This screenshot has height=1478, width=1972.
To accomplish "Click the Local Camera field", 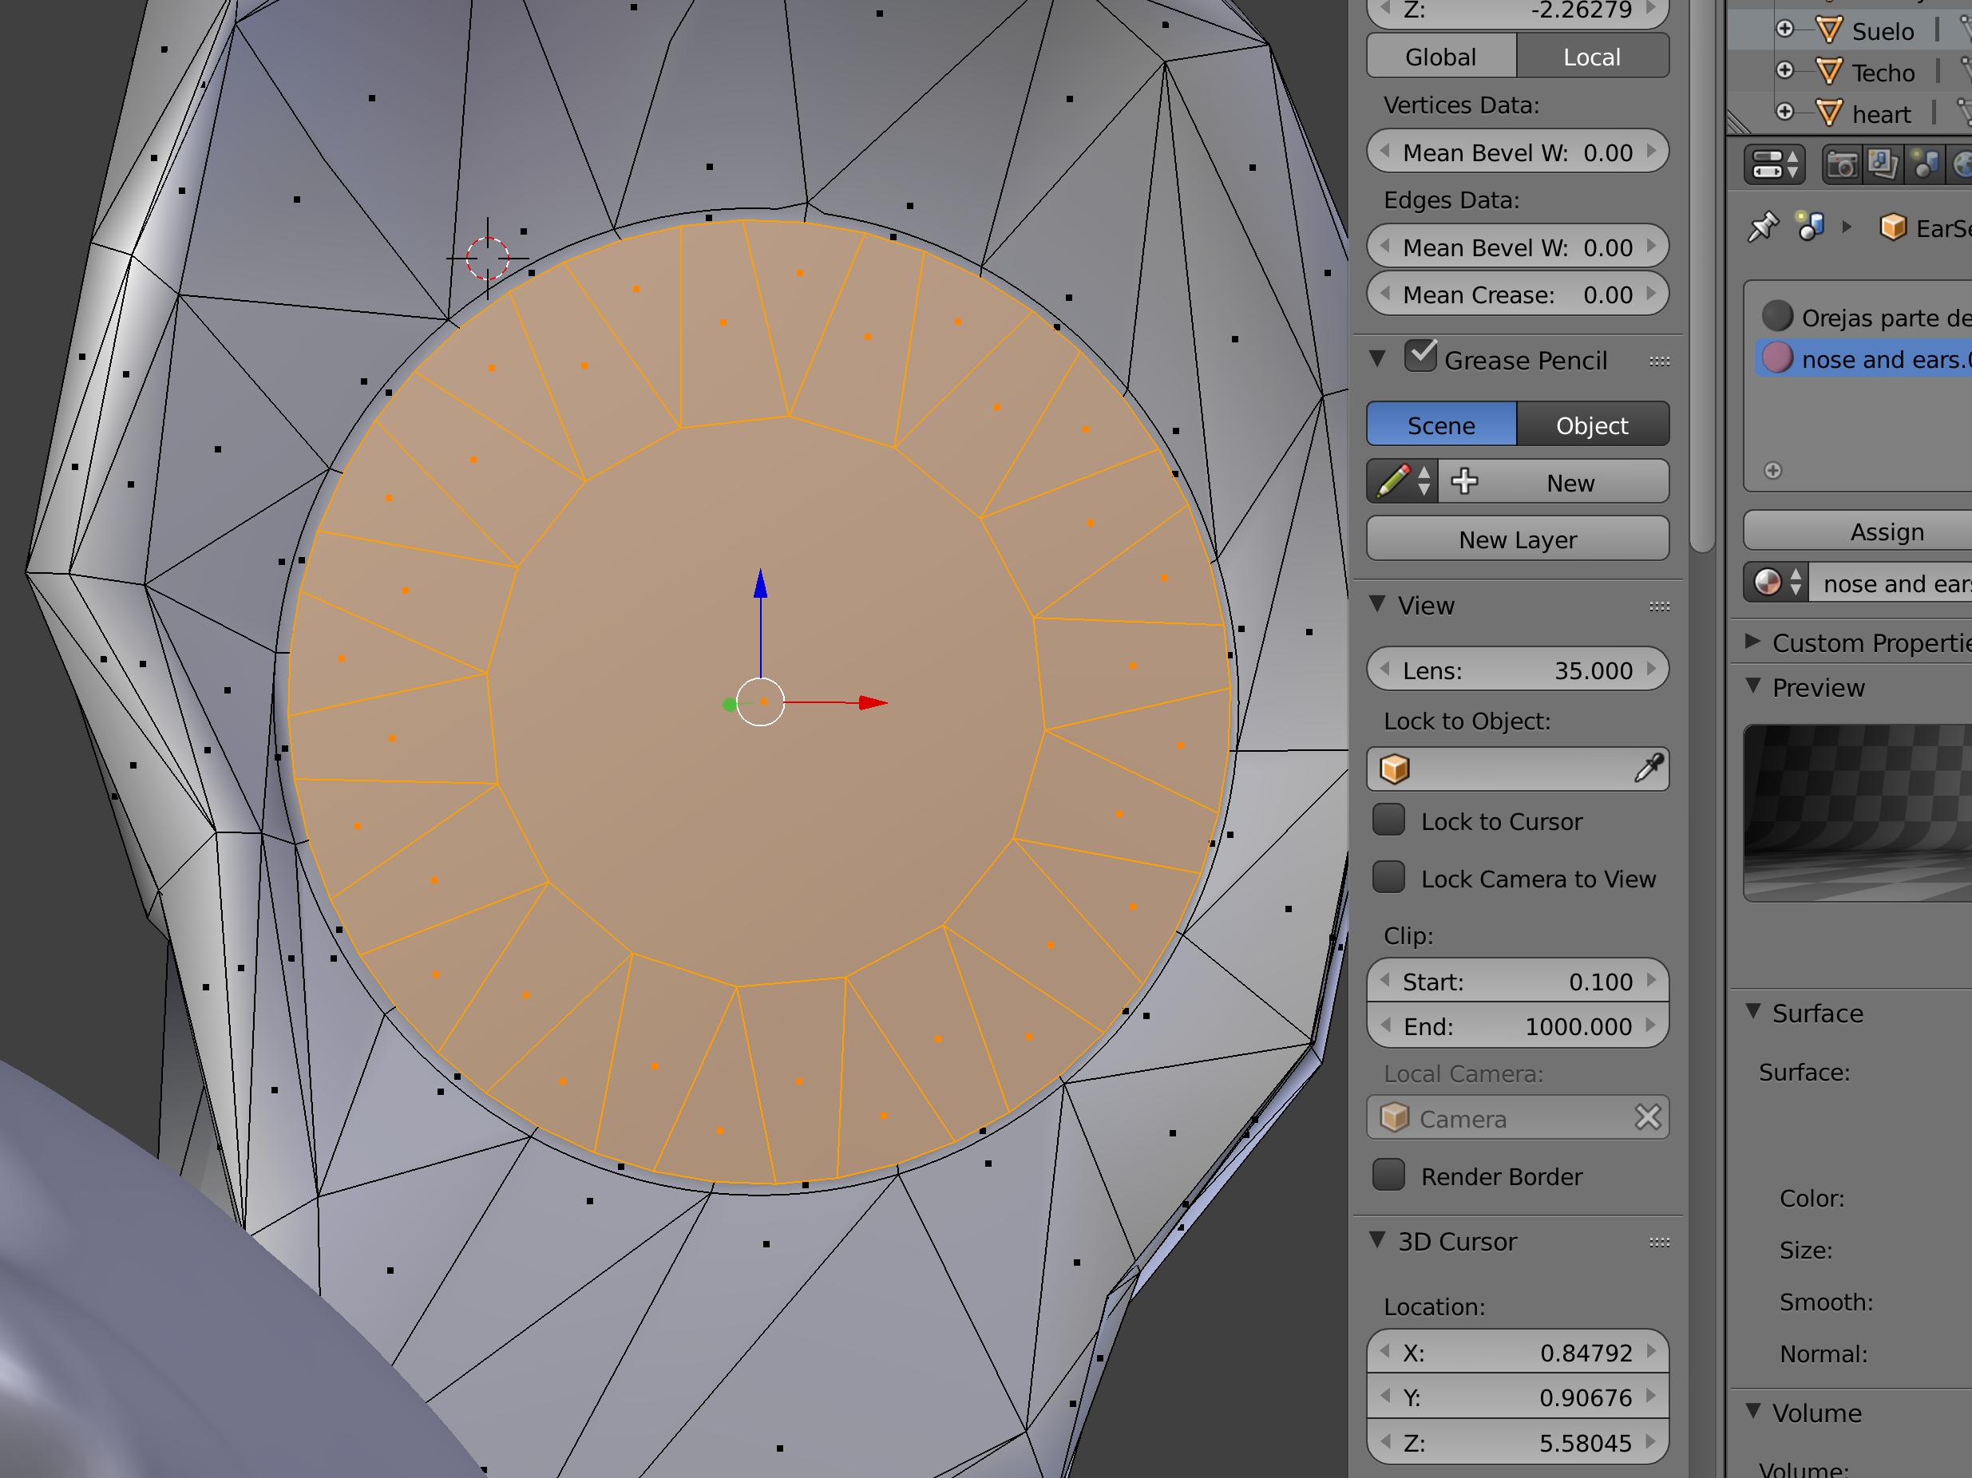I will (x=1518, y=1117).
